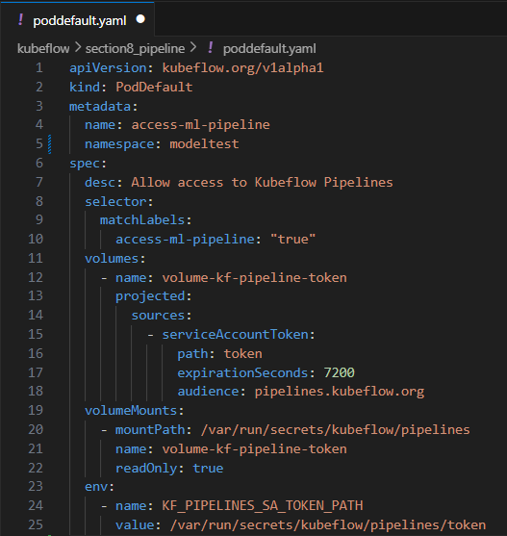Click the 'access-ml-pipeline' label key on line 10

[185, 240]
